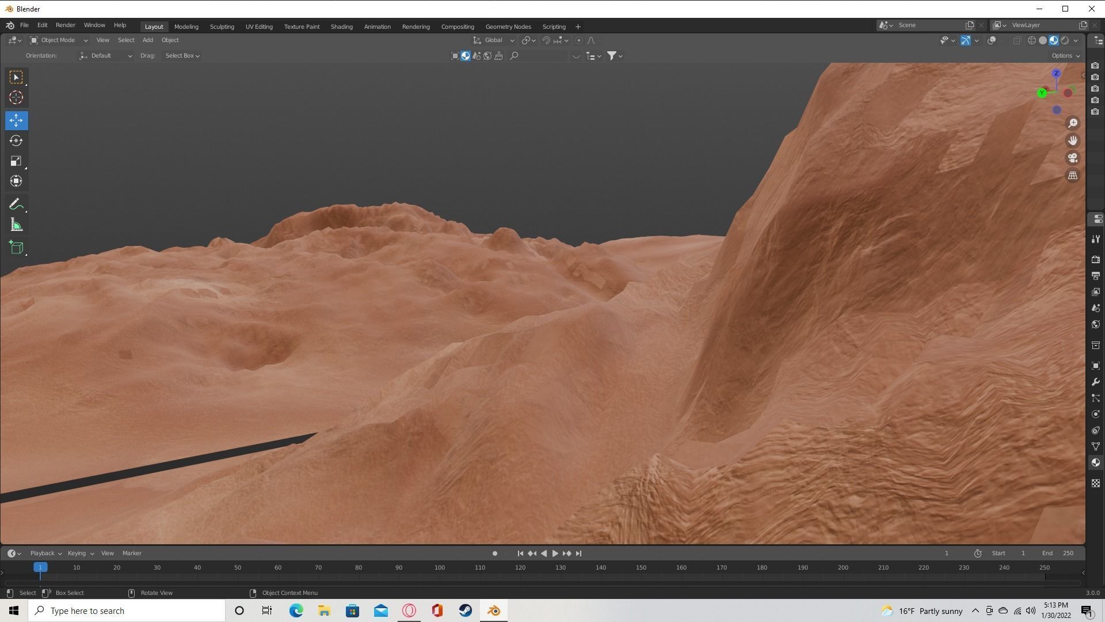Image resolution: width=1105 pixels, height=622 pixels.
Task: Open the World properties tab
Action: point(1096,324)
